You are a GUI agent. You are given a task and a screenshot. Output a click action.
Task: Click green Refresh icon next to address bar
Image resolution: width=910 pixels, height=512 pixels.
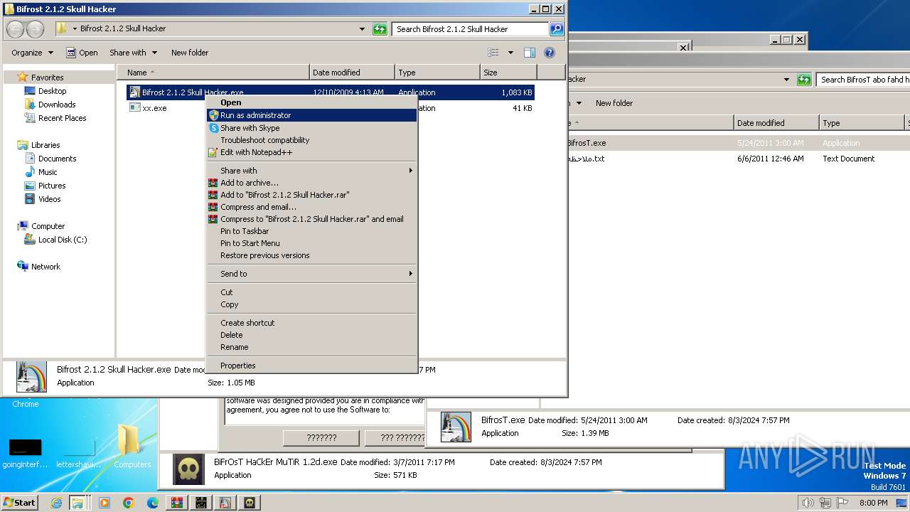[380, 29]
